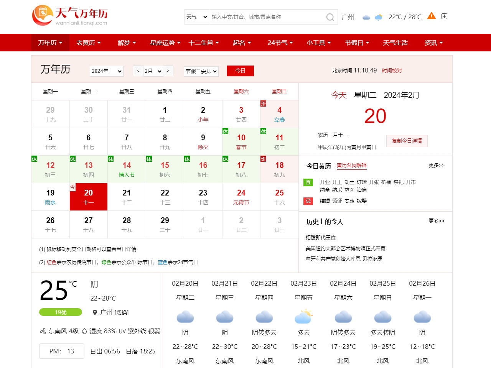
Task: Click the 复制今日详情 button
Action: (407, 141)
